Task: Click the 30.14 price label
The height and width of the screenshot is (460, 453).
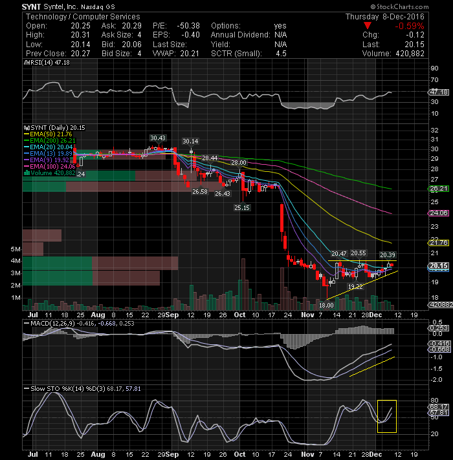Action: click(190, 141)
